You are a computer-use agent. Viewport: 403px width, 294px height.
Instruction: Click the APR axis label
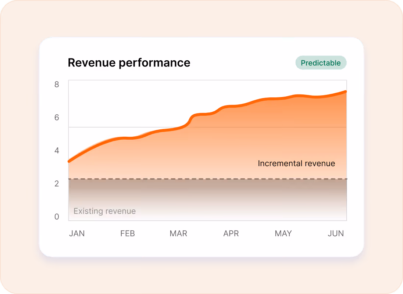click(x=231, y=233)
